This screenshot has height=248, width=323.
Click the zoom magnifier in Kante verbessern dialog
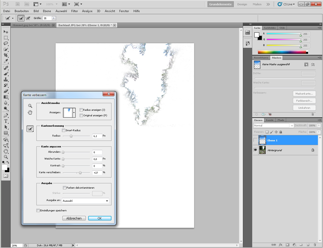[30, 106]
